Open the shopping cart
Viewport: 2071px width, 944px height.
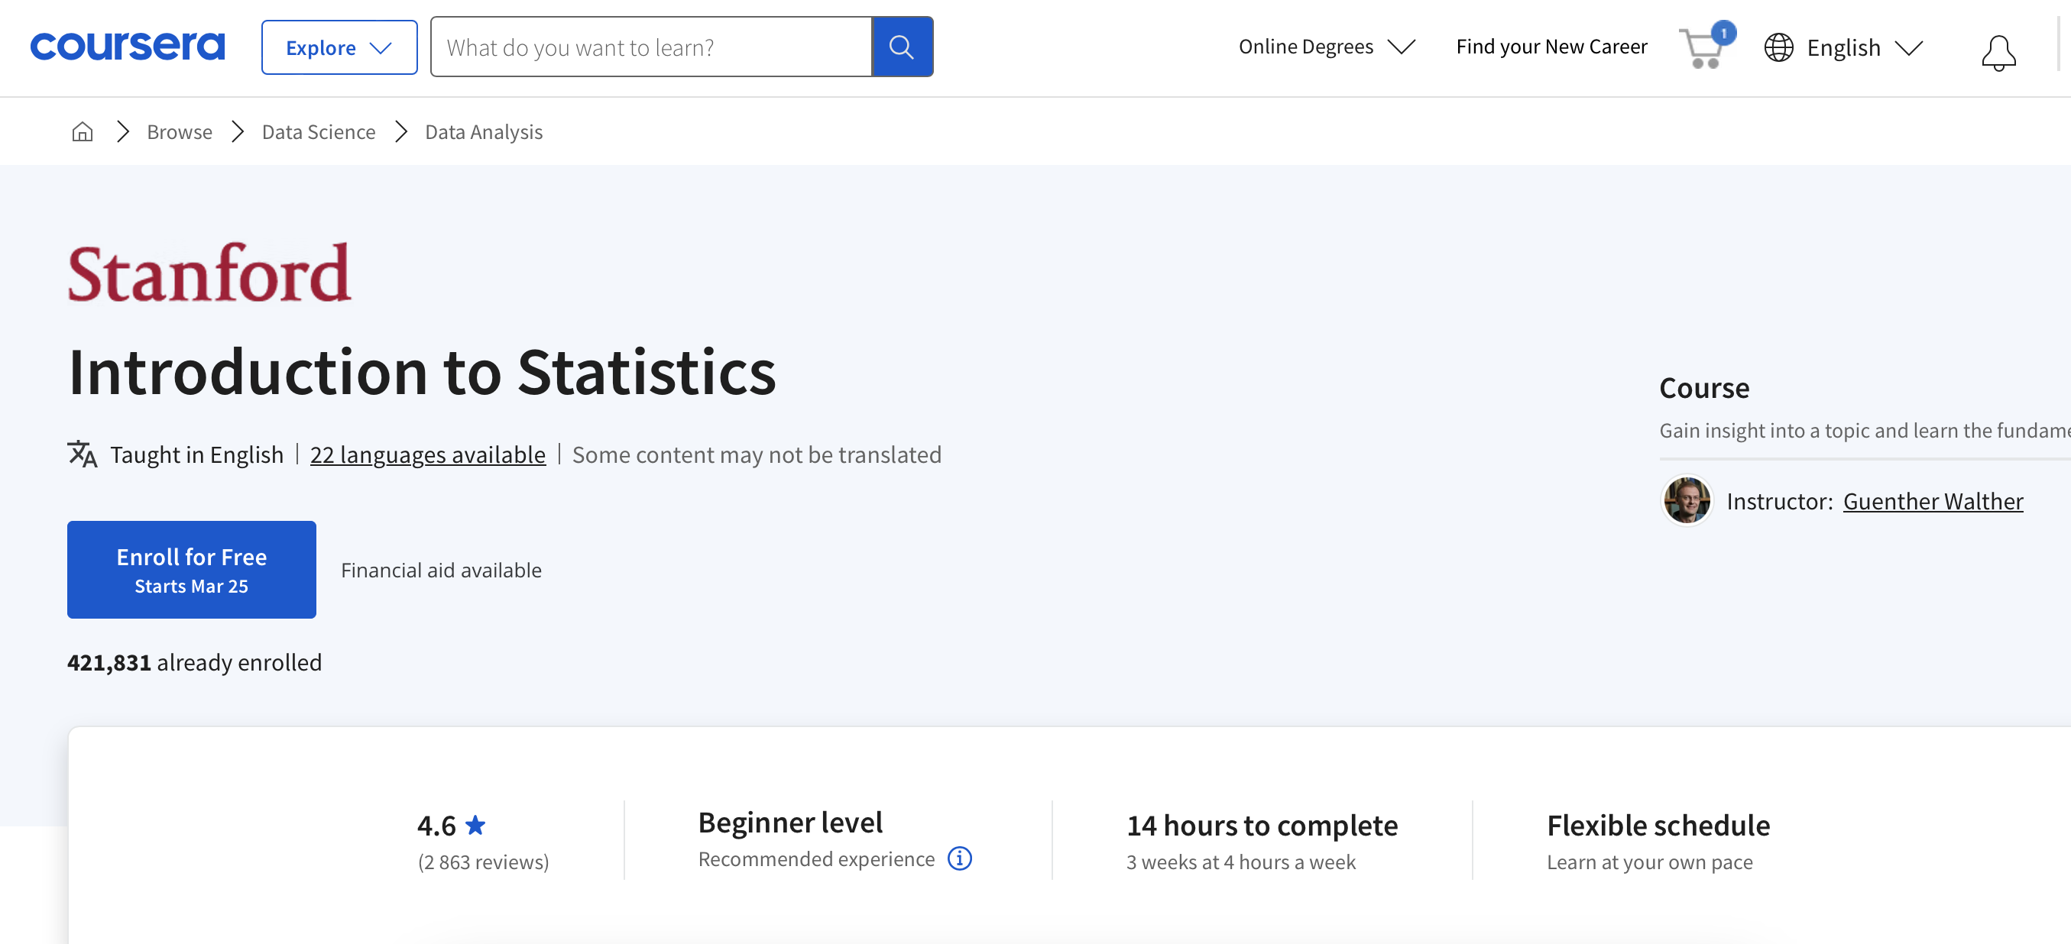tap(1702, 48)
